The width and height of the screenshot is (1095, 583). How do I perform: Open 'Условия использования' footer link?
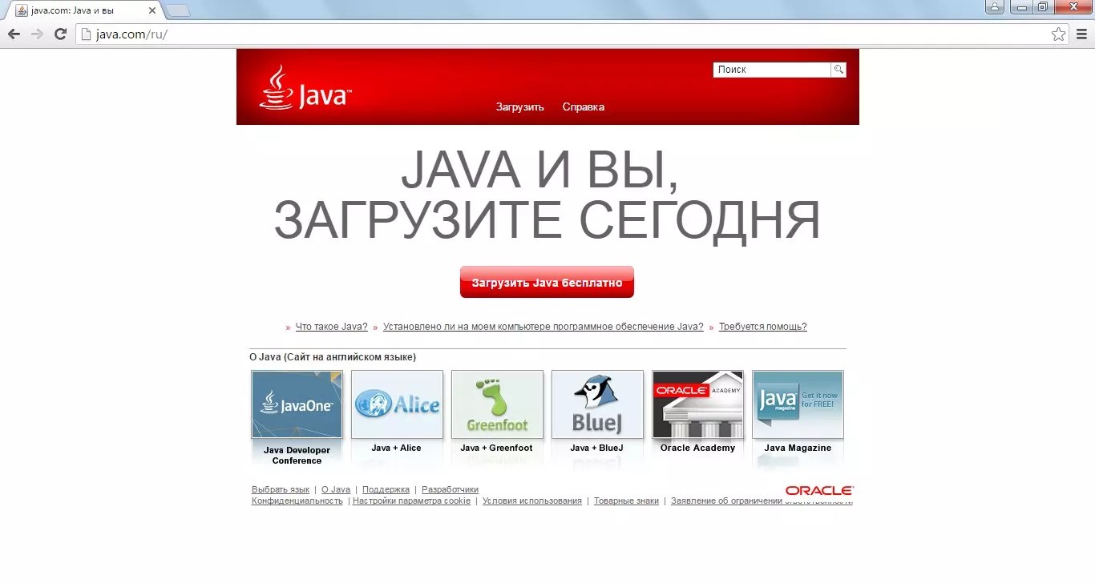click(x=532, y=501)
